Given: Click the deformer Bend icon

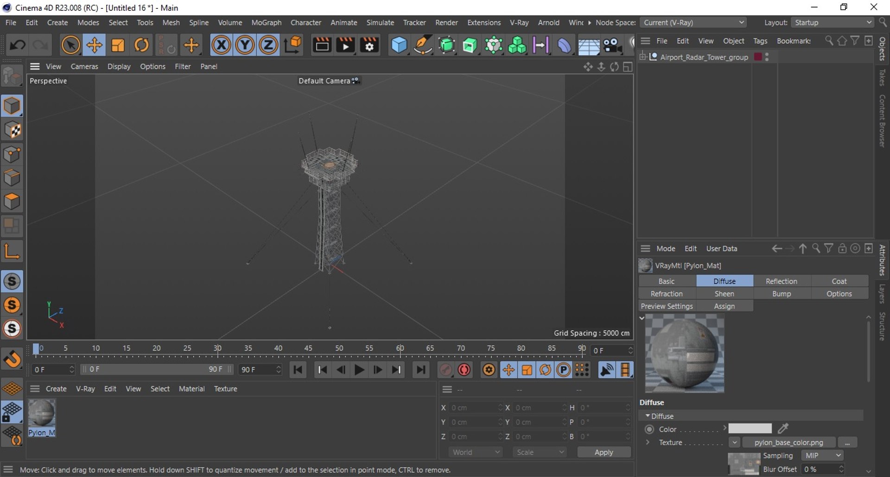Looking at the screenshot, I should pyautogui.click(x=564, y=45).
